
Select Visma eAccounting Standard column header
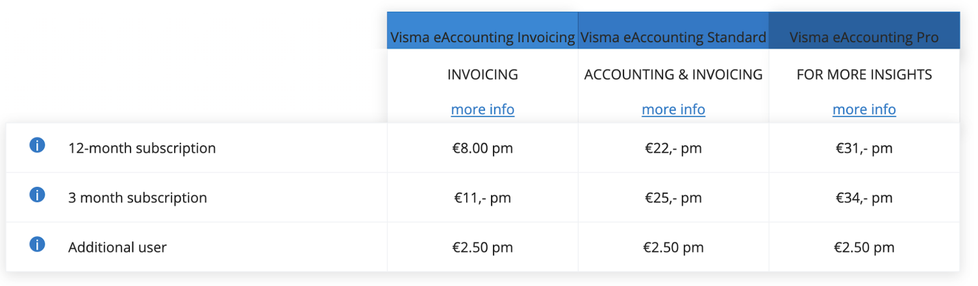coord(673,38)
